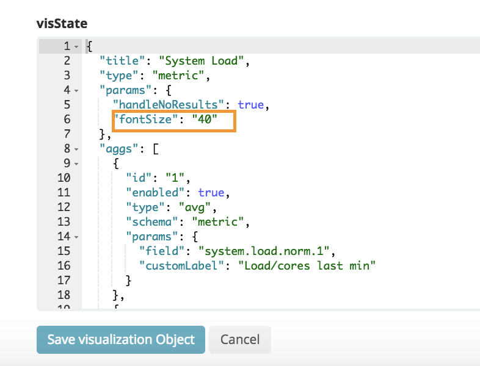Click the "metric" schema value on line 13
Screen dimensions: 480x366
[218, 221]
